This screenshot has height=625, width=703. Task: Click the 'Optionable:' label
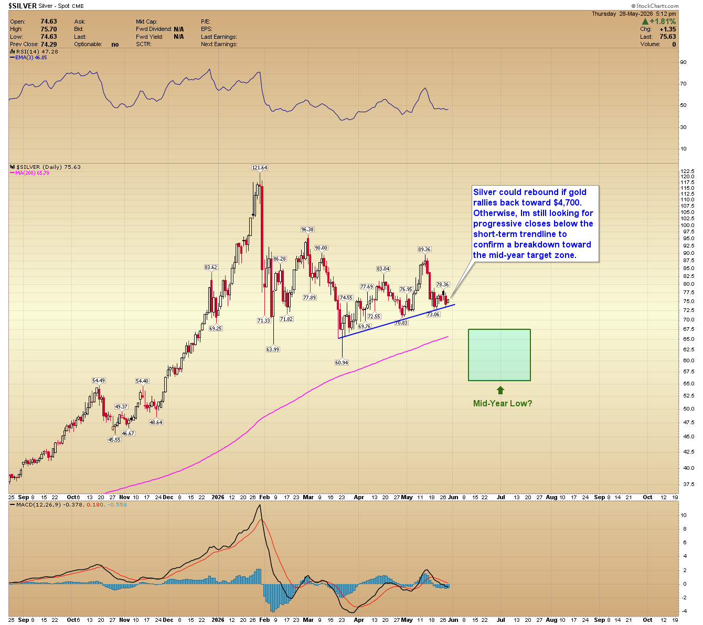click(88, 45)
